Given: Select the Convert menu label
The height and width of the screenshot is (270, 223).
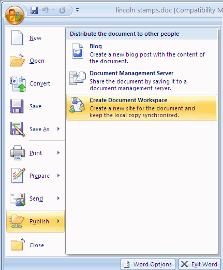Looking at the screenshot, I should [40, 83].
